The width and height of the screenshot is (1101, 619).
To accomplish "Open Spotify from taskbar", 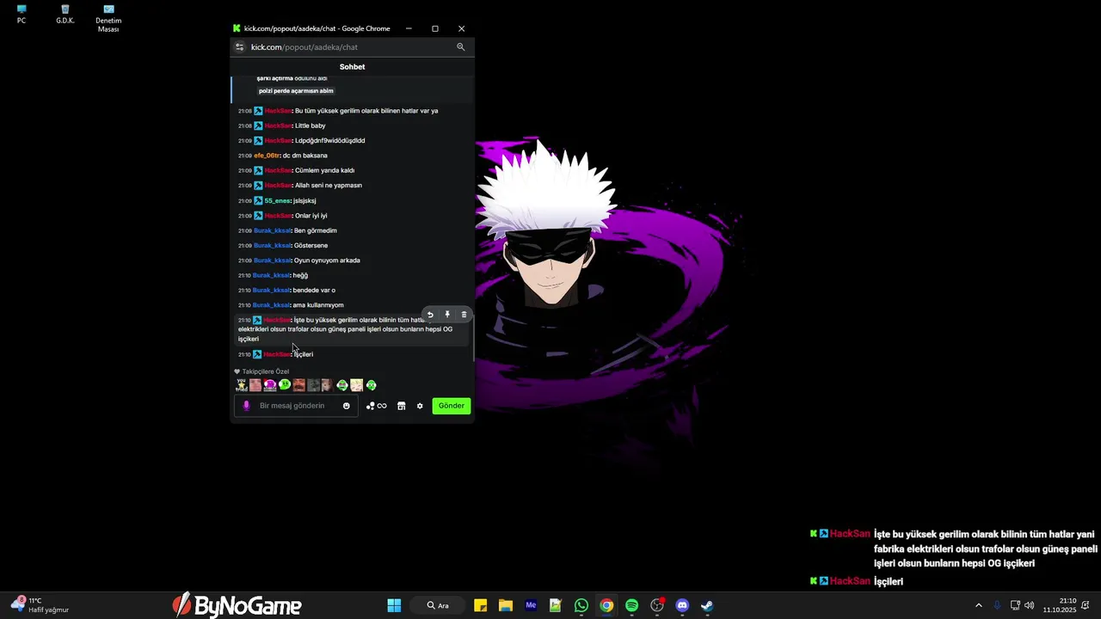I will coord(632,605).
